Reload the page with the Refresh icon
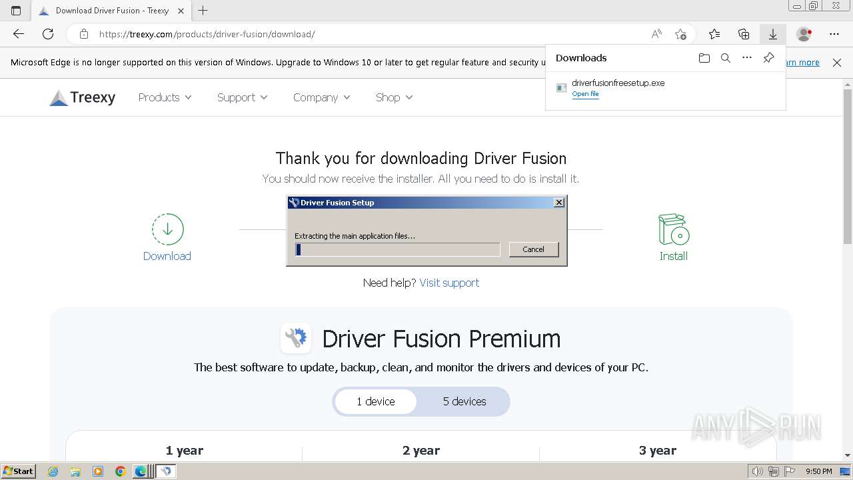This screenshot has height=480, width=853. [48, 34]
